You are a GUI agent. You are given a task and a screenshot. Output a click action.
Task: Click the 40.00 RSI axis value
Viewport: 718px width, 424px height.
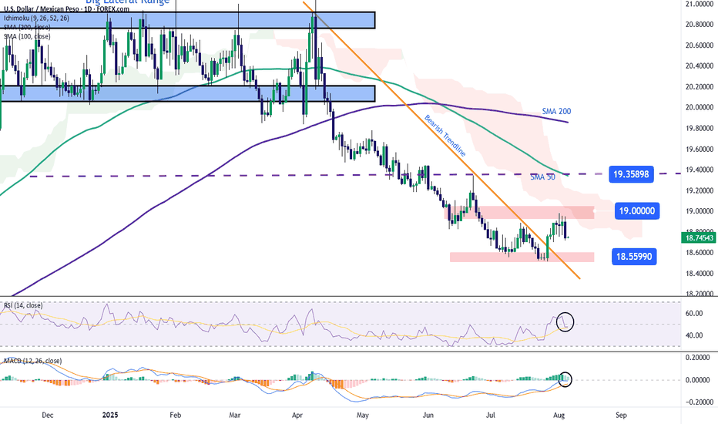pos(694,335)
